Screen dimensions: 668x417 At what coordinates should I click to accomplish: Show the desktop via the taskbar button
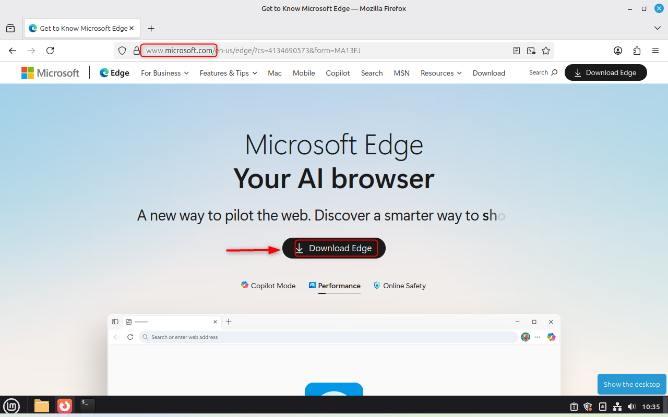(x=631, y=384)
